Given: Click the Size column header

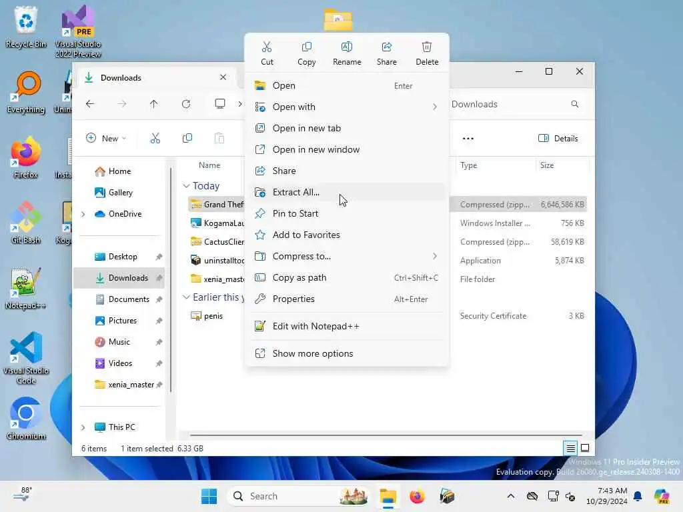Looking at the screenshot, I should point(562,165).
